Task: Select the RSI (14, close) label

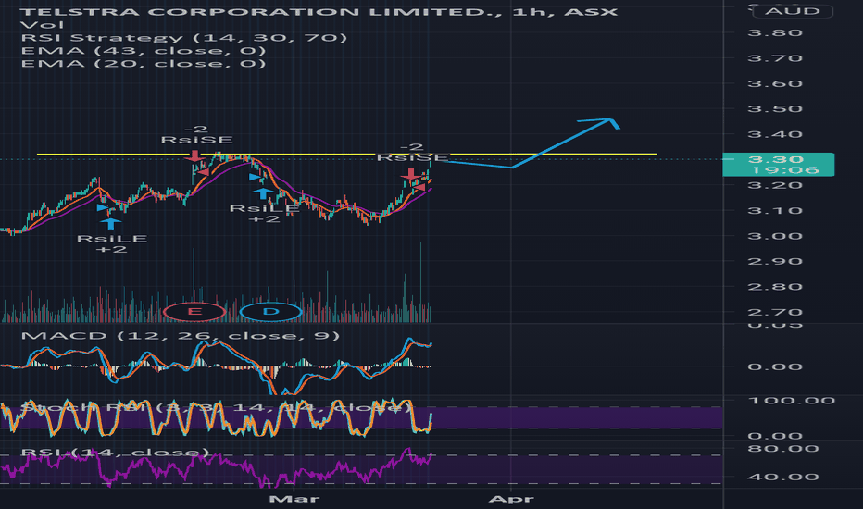Action: point(115,453)
